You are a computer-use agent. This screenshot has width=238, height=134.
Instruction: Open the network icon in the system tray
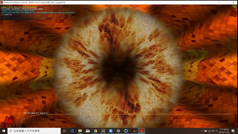click(209, 131)
